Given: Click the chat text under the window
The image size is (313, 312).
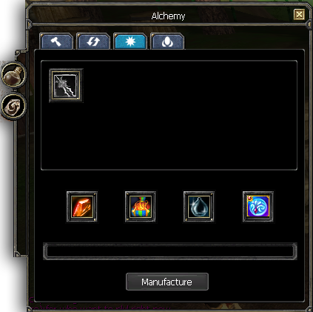Looking at the screenshot, I should tap(100, 308).
